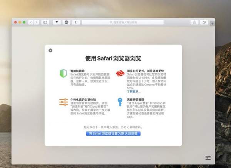
Task: Close the welcome dialog with X button
Action: tap(50, 50)
